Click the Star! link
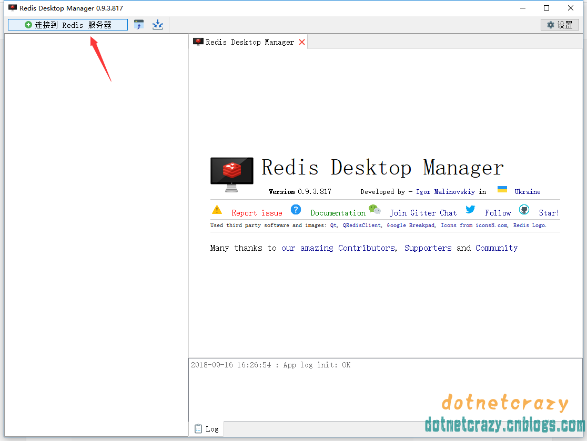 coord(549,213)
